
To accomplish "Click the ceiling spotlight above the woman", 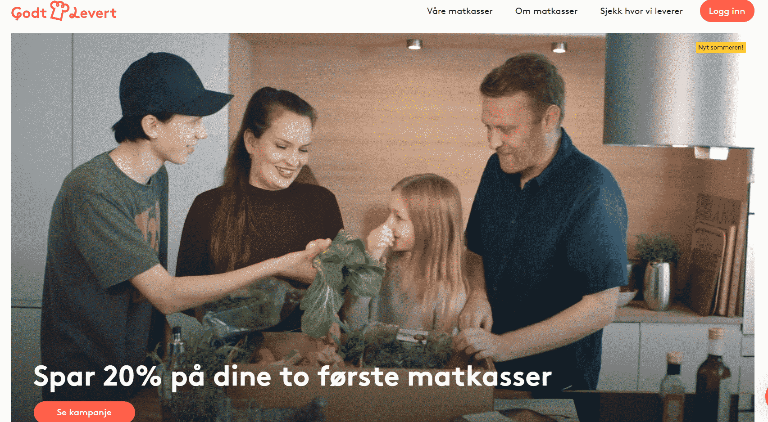I will point(414,44).
